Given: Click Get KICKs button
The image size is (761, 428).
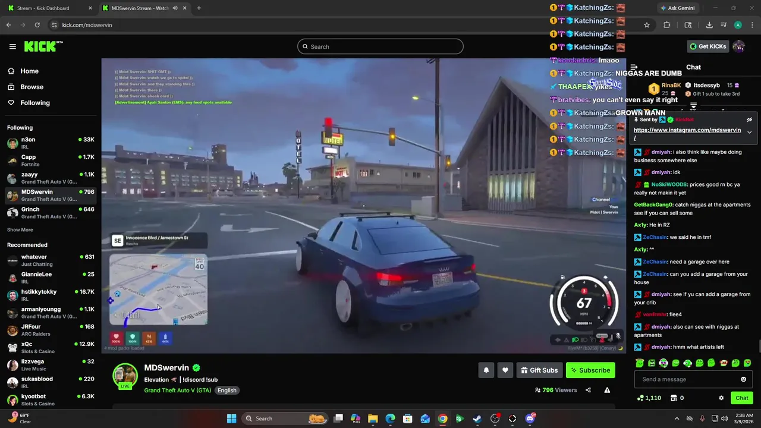Looking at the screenshot, I should point(707,46).
